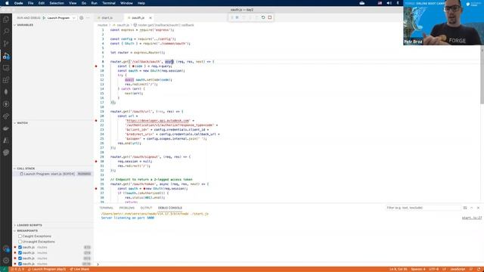Open the Docker whale view
This screenshot has width=484, height=272.
tap(6, 128)
